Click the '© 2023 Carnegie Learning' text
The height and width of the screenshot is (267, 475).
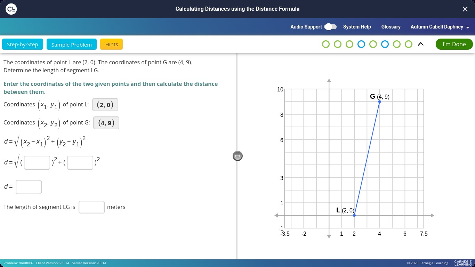pyautogui.click(x=428, y=263)
